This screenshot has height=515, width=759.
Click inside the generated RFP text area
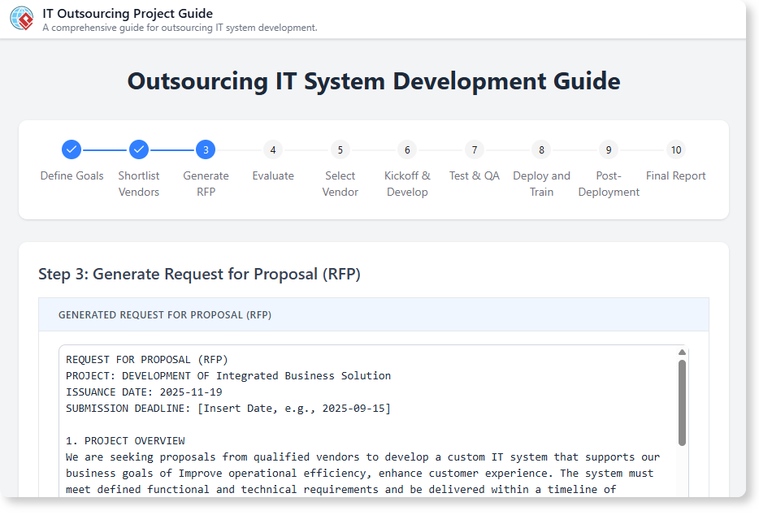[366, 422]
